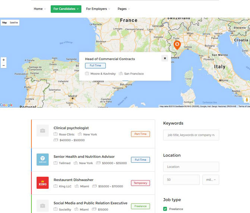Close the Head of Commercial Contracts popup
Screen dimensions: 250x213
[165, 58]
